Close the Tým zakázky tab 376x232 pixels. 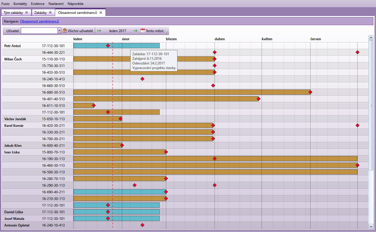pos(27,12)
